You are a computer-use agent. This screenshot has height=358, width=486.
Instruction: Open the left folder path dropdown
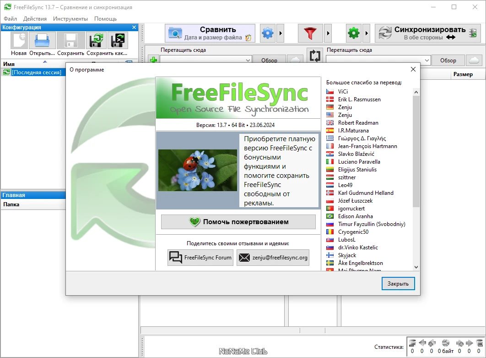(x=248, y=60)
